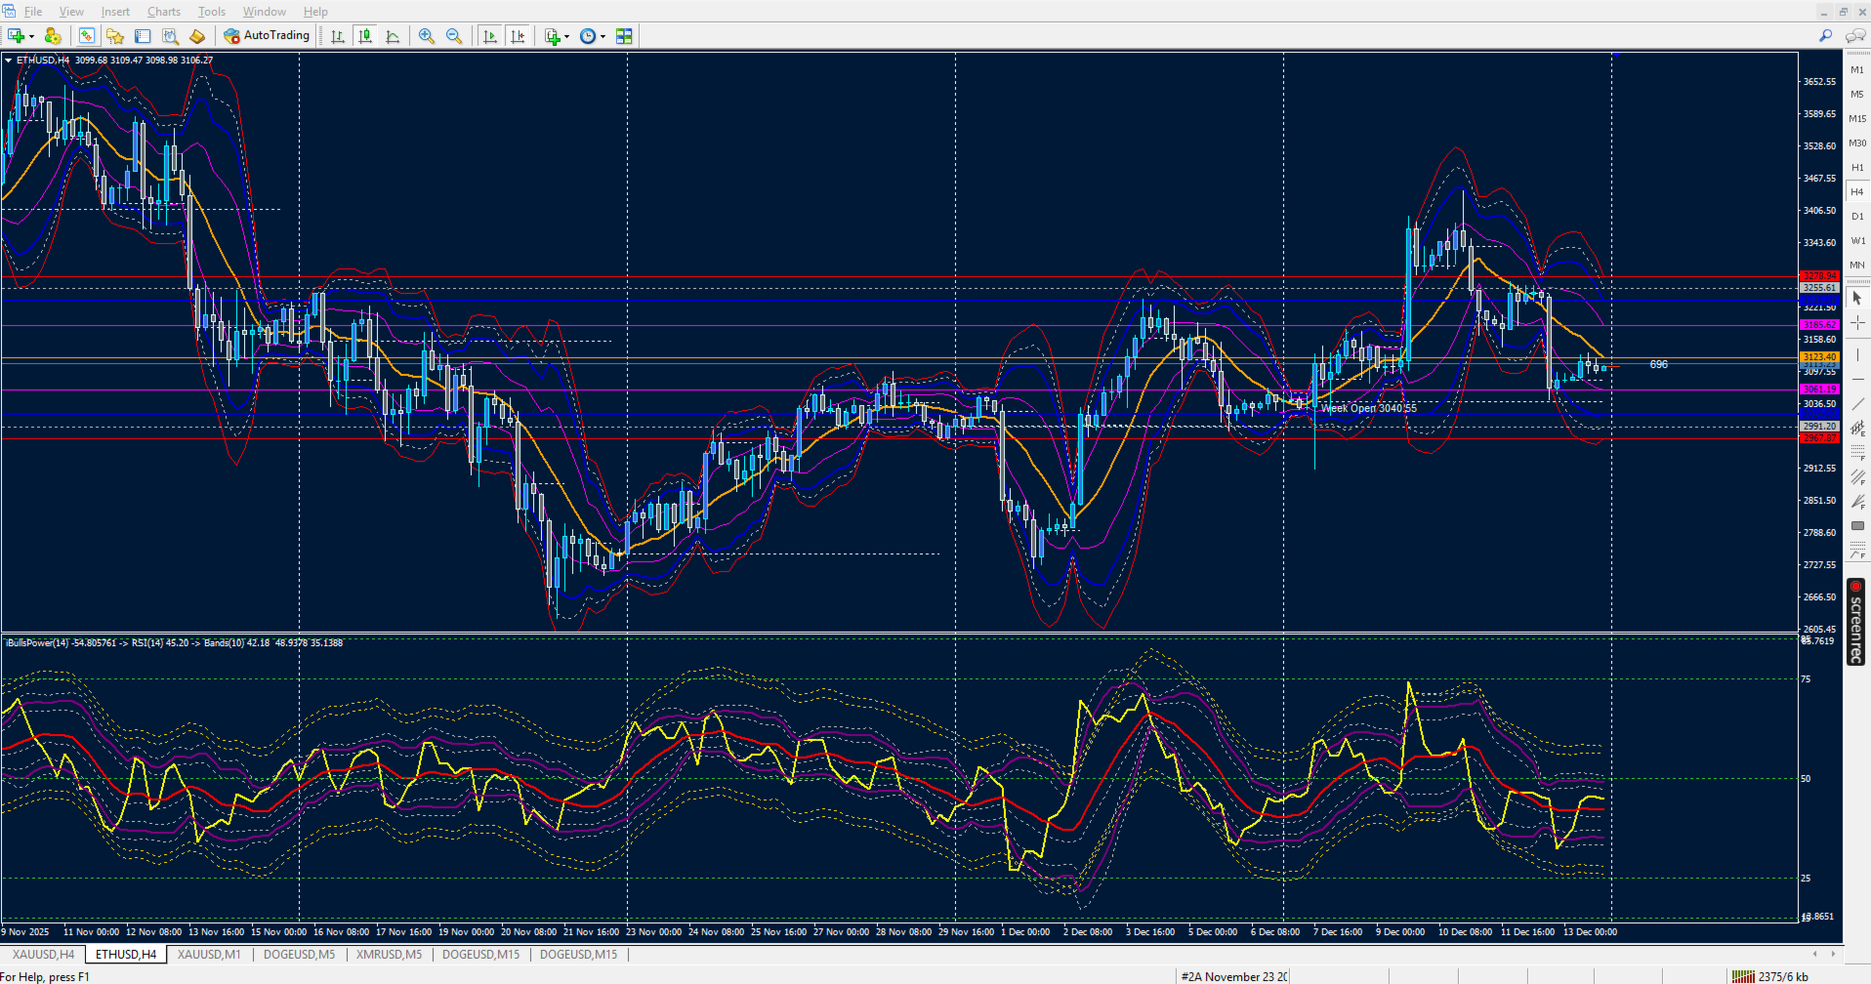Select the Fibonacci retracement tool
Screen dimensions: 1871x984
[1857, 453]
